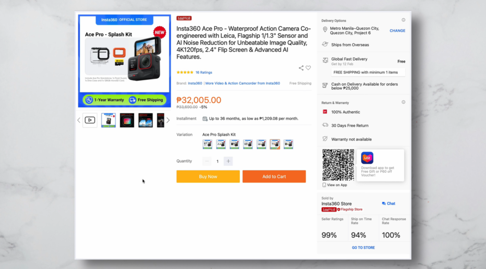Viewport: 486px width, 269px height.
Task: Select the highlighted Ace Pro Splash Kit variation
Action: pyautogui.click(x=275, y=144)
